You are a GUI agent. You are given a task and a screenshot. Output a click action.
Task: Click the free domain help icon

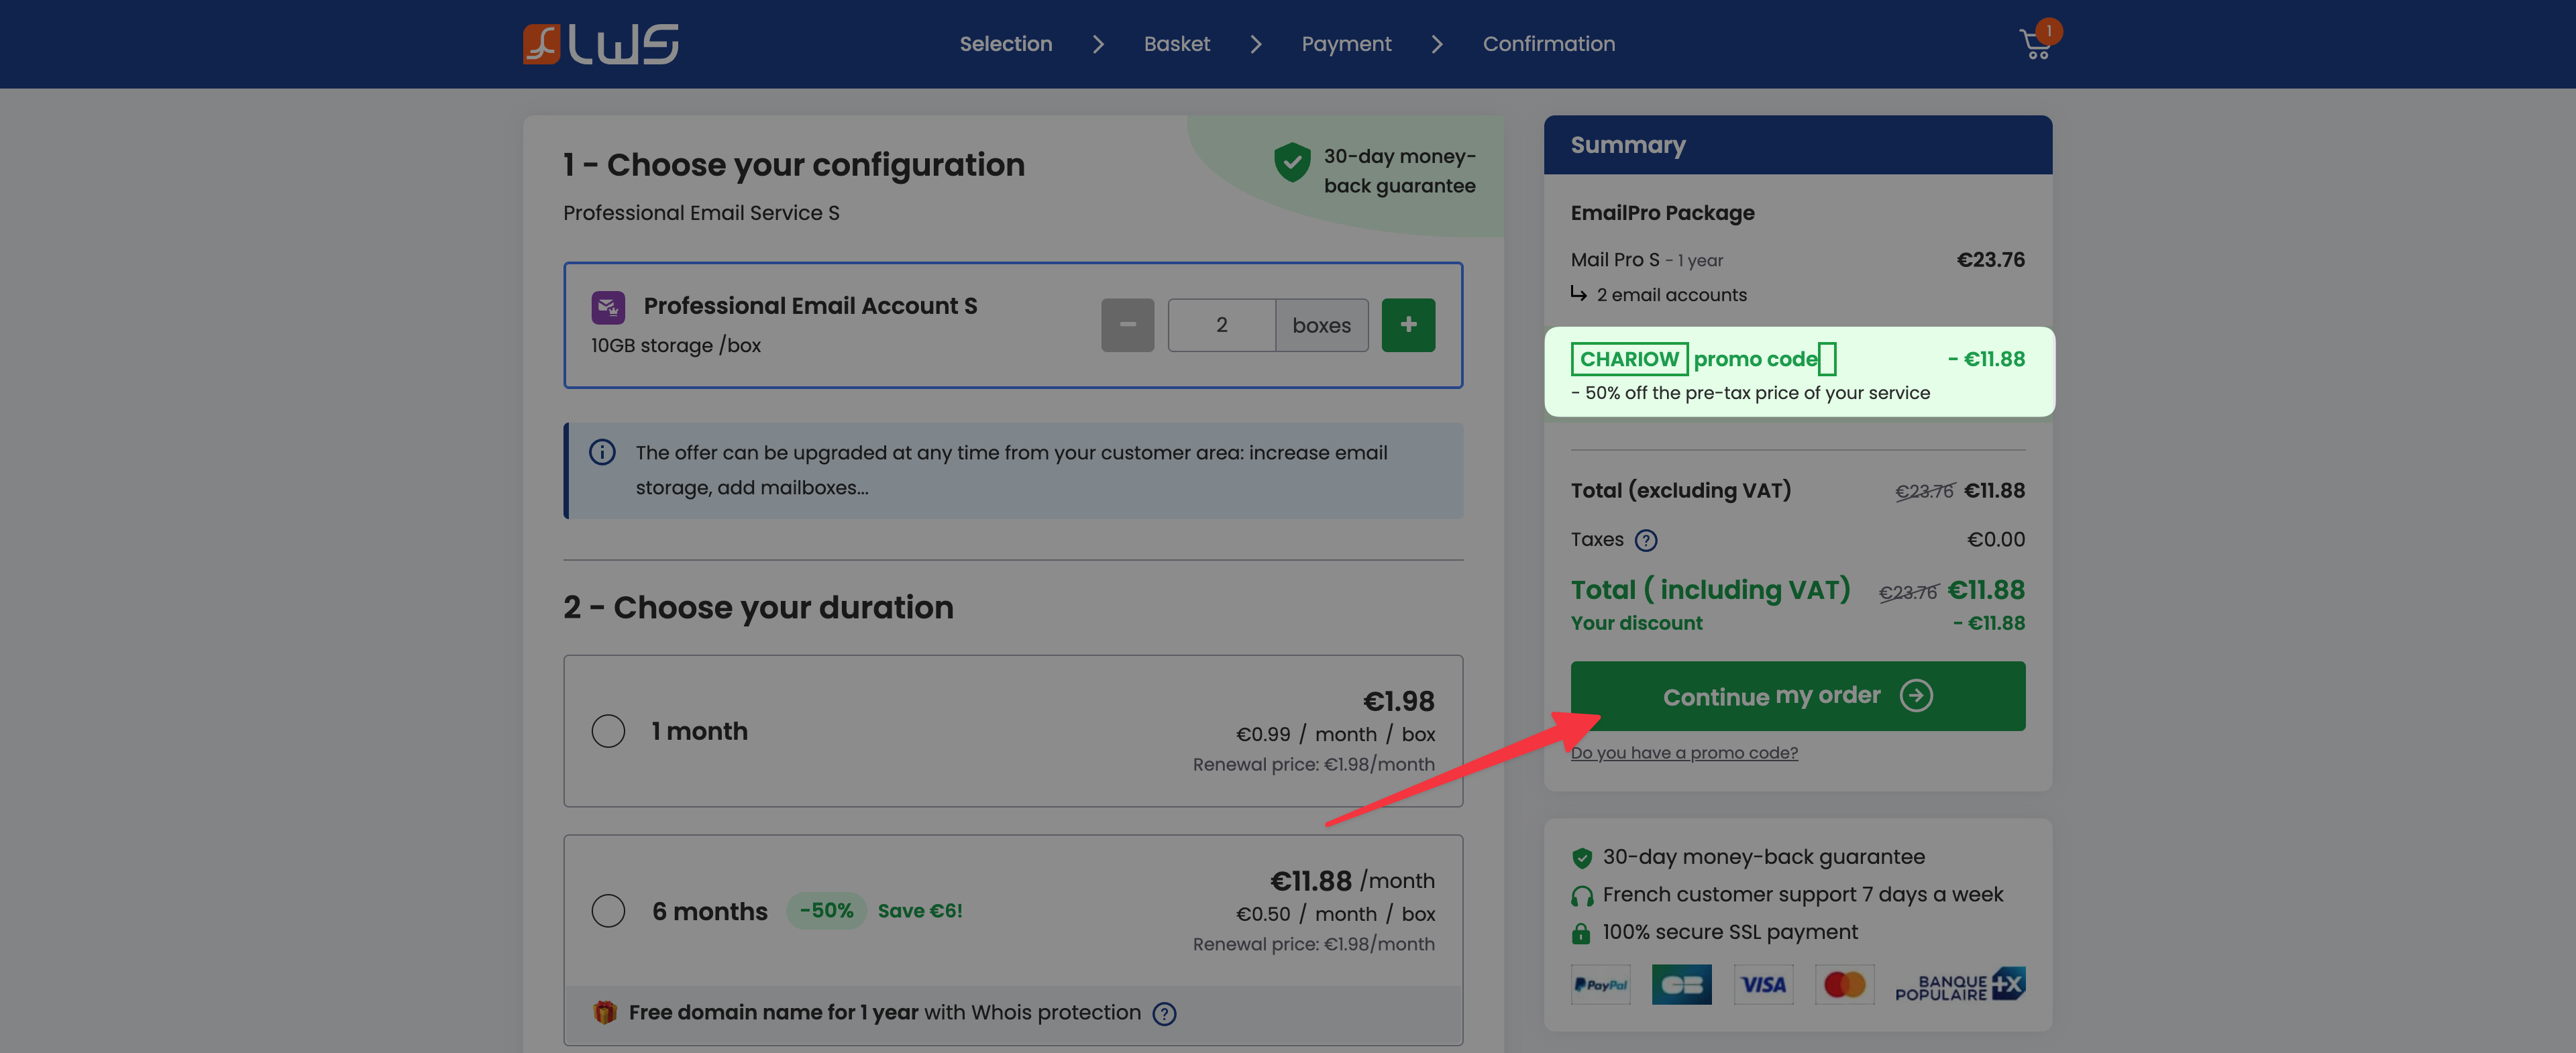tap(1164, 1014)
